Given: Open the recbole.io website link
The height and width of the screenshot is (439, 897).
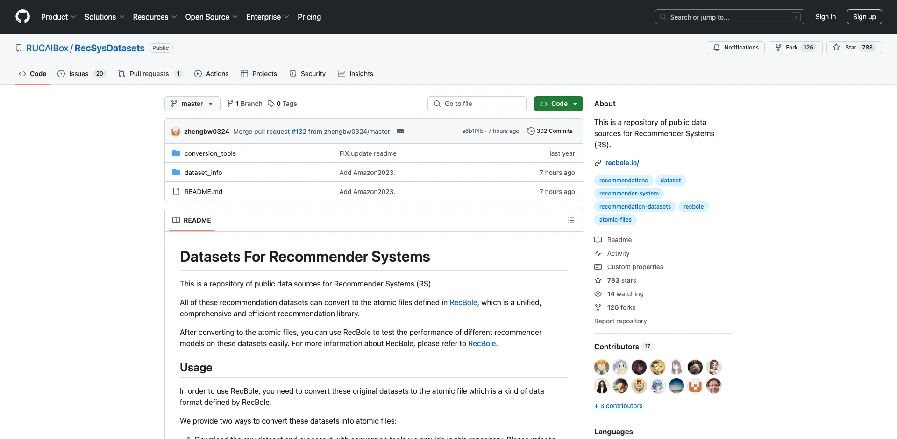Looking at the screenshot, I should 622,163.
